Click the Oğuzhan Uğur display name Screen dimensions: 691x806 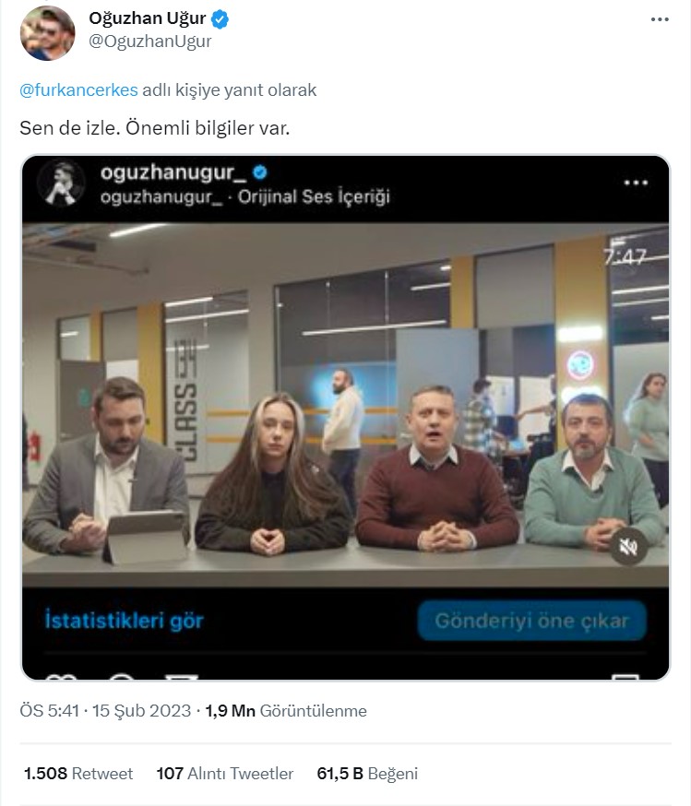pyautogui.click(x=148, y=19)
